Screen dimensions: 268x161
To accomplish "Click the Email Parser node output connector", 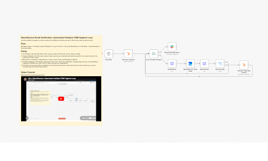I will [176, 63].
